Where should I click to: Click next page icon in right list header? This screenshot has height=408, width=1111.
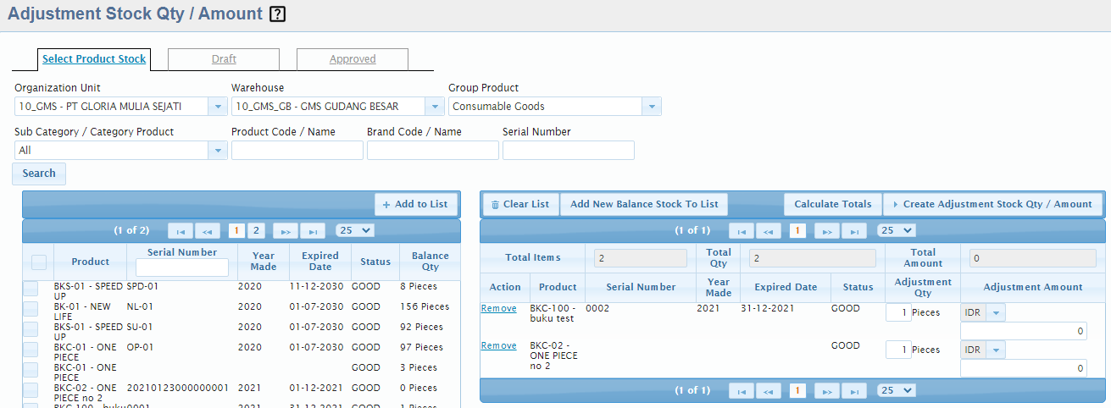826,230
